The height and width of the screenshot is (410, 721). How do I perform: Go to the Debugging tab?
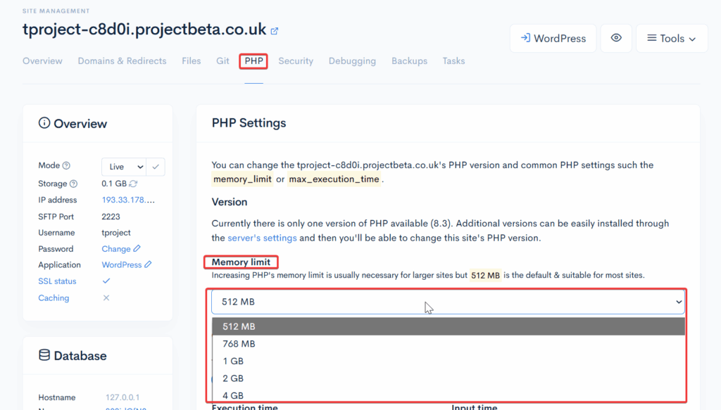pyautogui.click(x=352, y=61)
